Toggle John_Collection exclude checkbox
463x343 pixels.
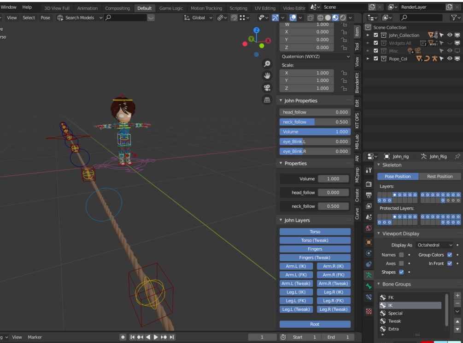(x=375, y=35)
